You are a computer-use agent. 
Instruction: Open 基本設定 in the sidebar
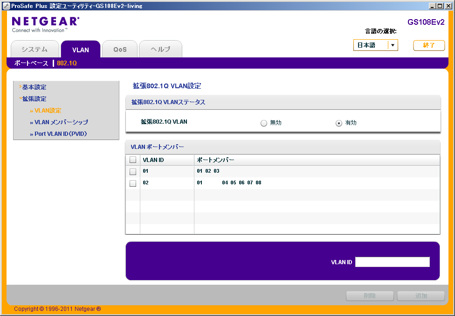click(x=32, y=87)
